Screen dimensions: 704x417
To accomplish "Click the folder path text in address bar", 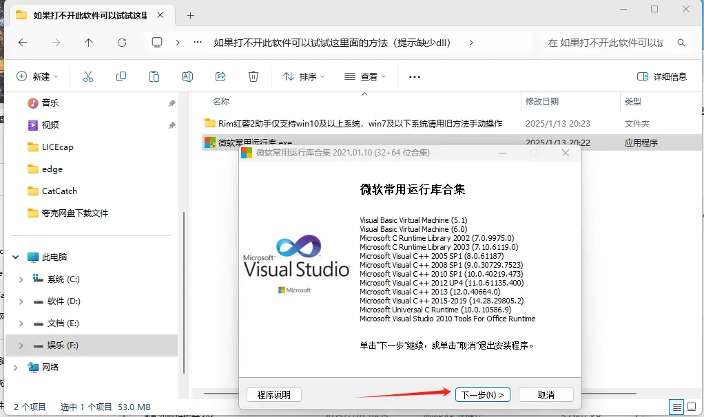I will tap(332, 43).
